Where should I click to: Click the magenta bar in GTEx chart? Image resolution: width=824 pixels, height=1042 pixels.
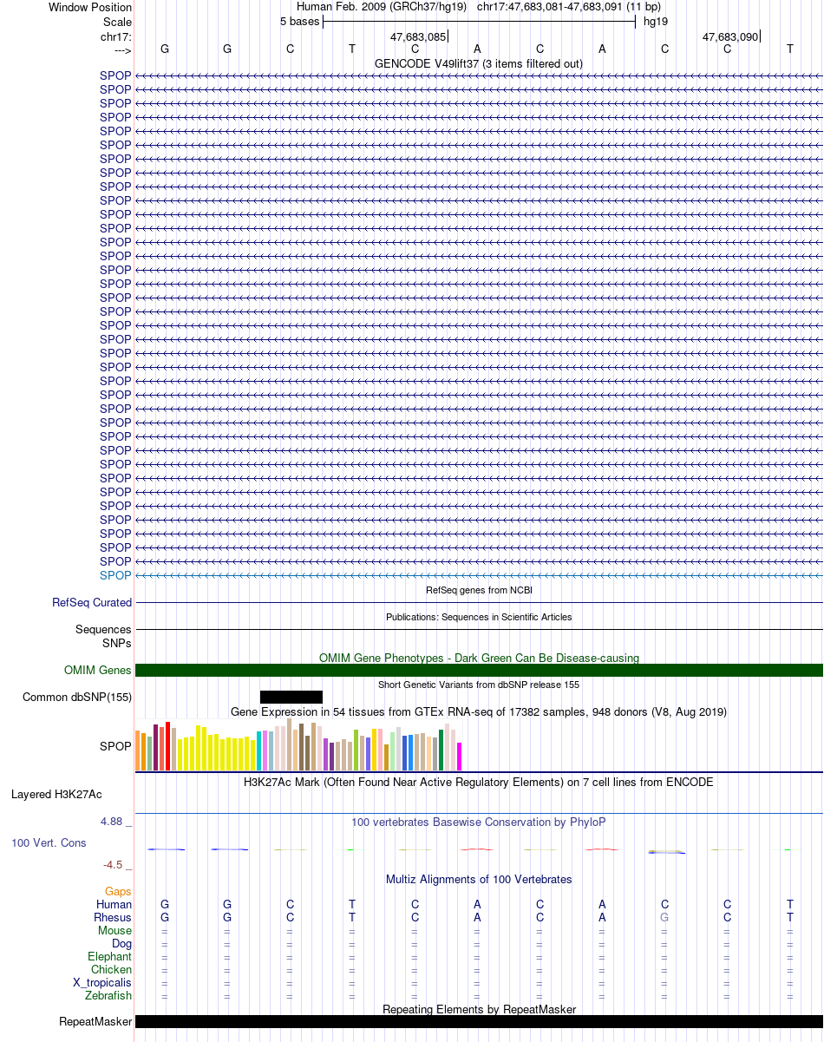pyautogui.click(x=460, y=757)
